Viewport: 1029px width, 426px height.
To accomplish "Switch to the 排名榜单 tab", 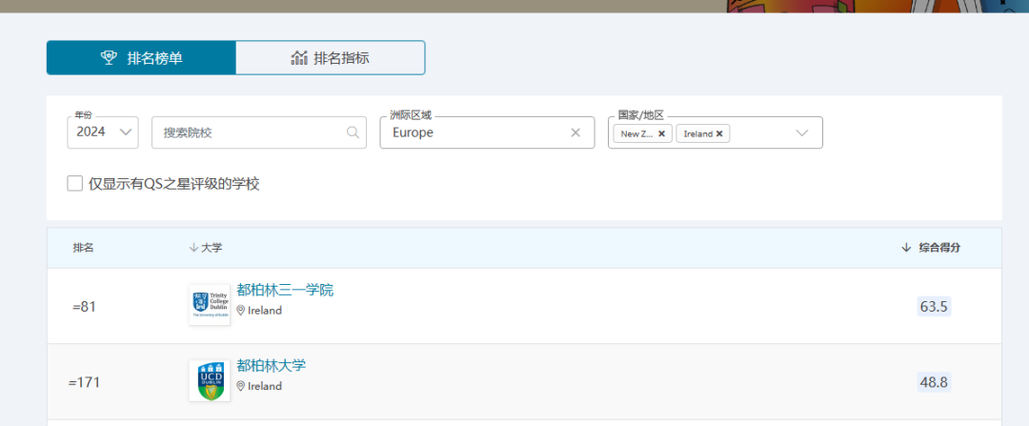I will (x=141, y=58).
